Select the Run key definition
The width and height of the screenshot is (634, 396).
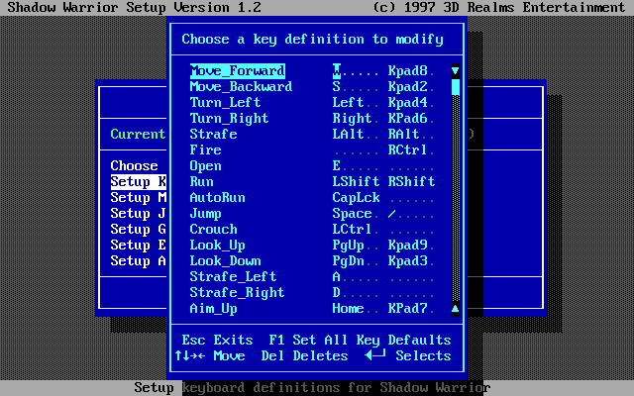(x=201, y=182)
